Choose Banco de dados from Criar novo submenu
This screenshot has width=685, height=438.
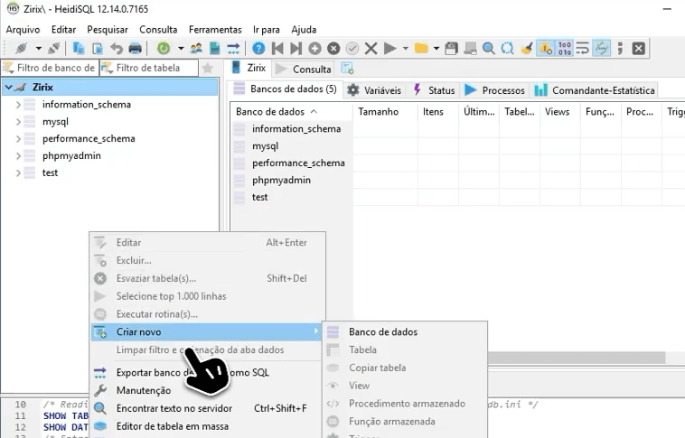[405, 331]
